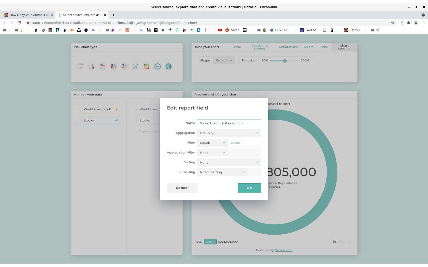Image resolution: width=428 pixels, height=267 pixels.
Task: Select the sunburst donut chart icon
Action: (x=124, y=66)
